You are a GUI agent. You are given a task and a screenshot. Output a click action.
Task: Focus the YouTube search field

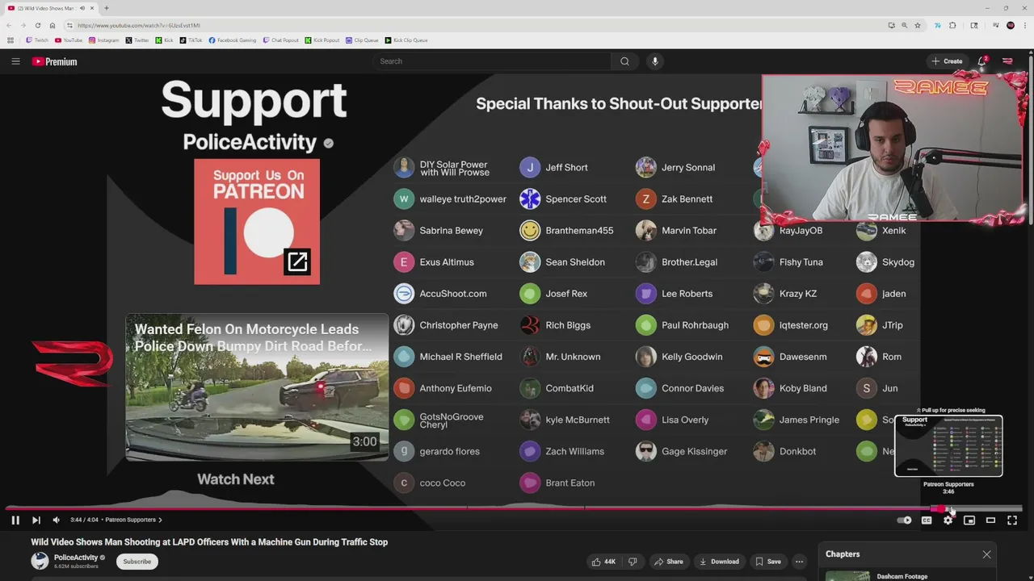(493, 61)
